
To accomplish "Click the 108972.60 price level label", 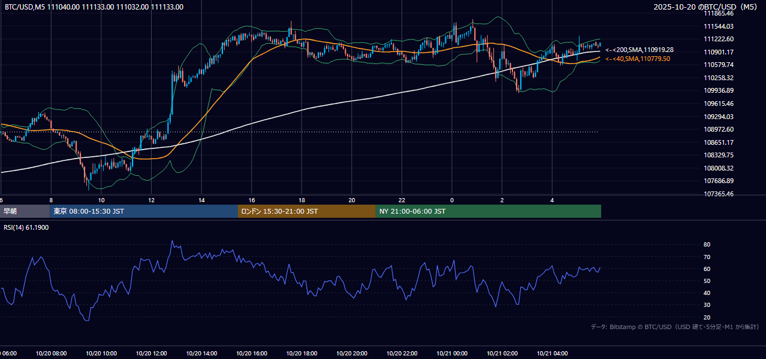I will click(x=719, y=129).
